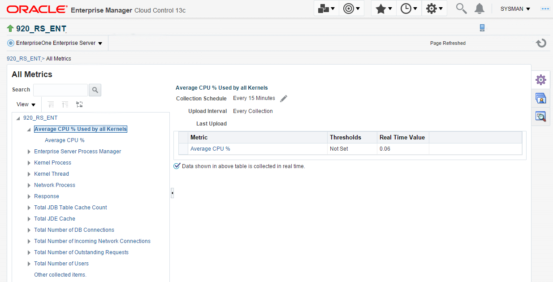
Task: Open the Enterprise menu icon
Action: point(326,9)
